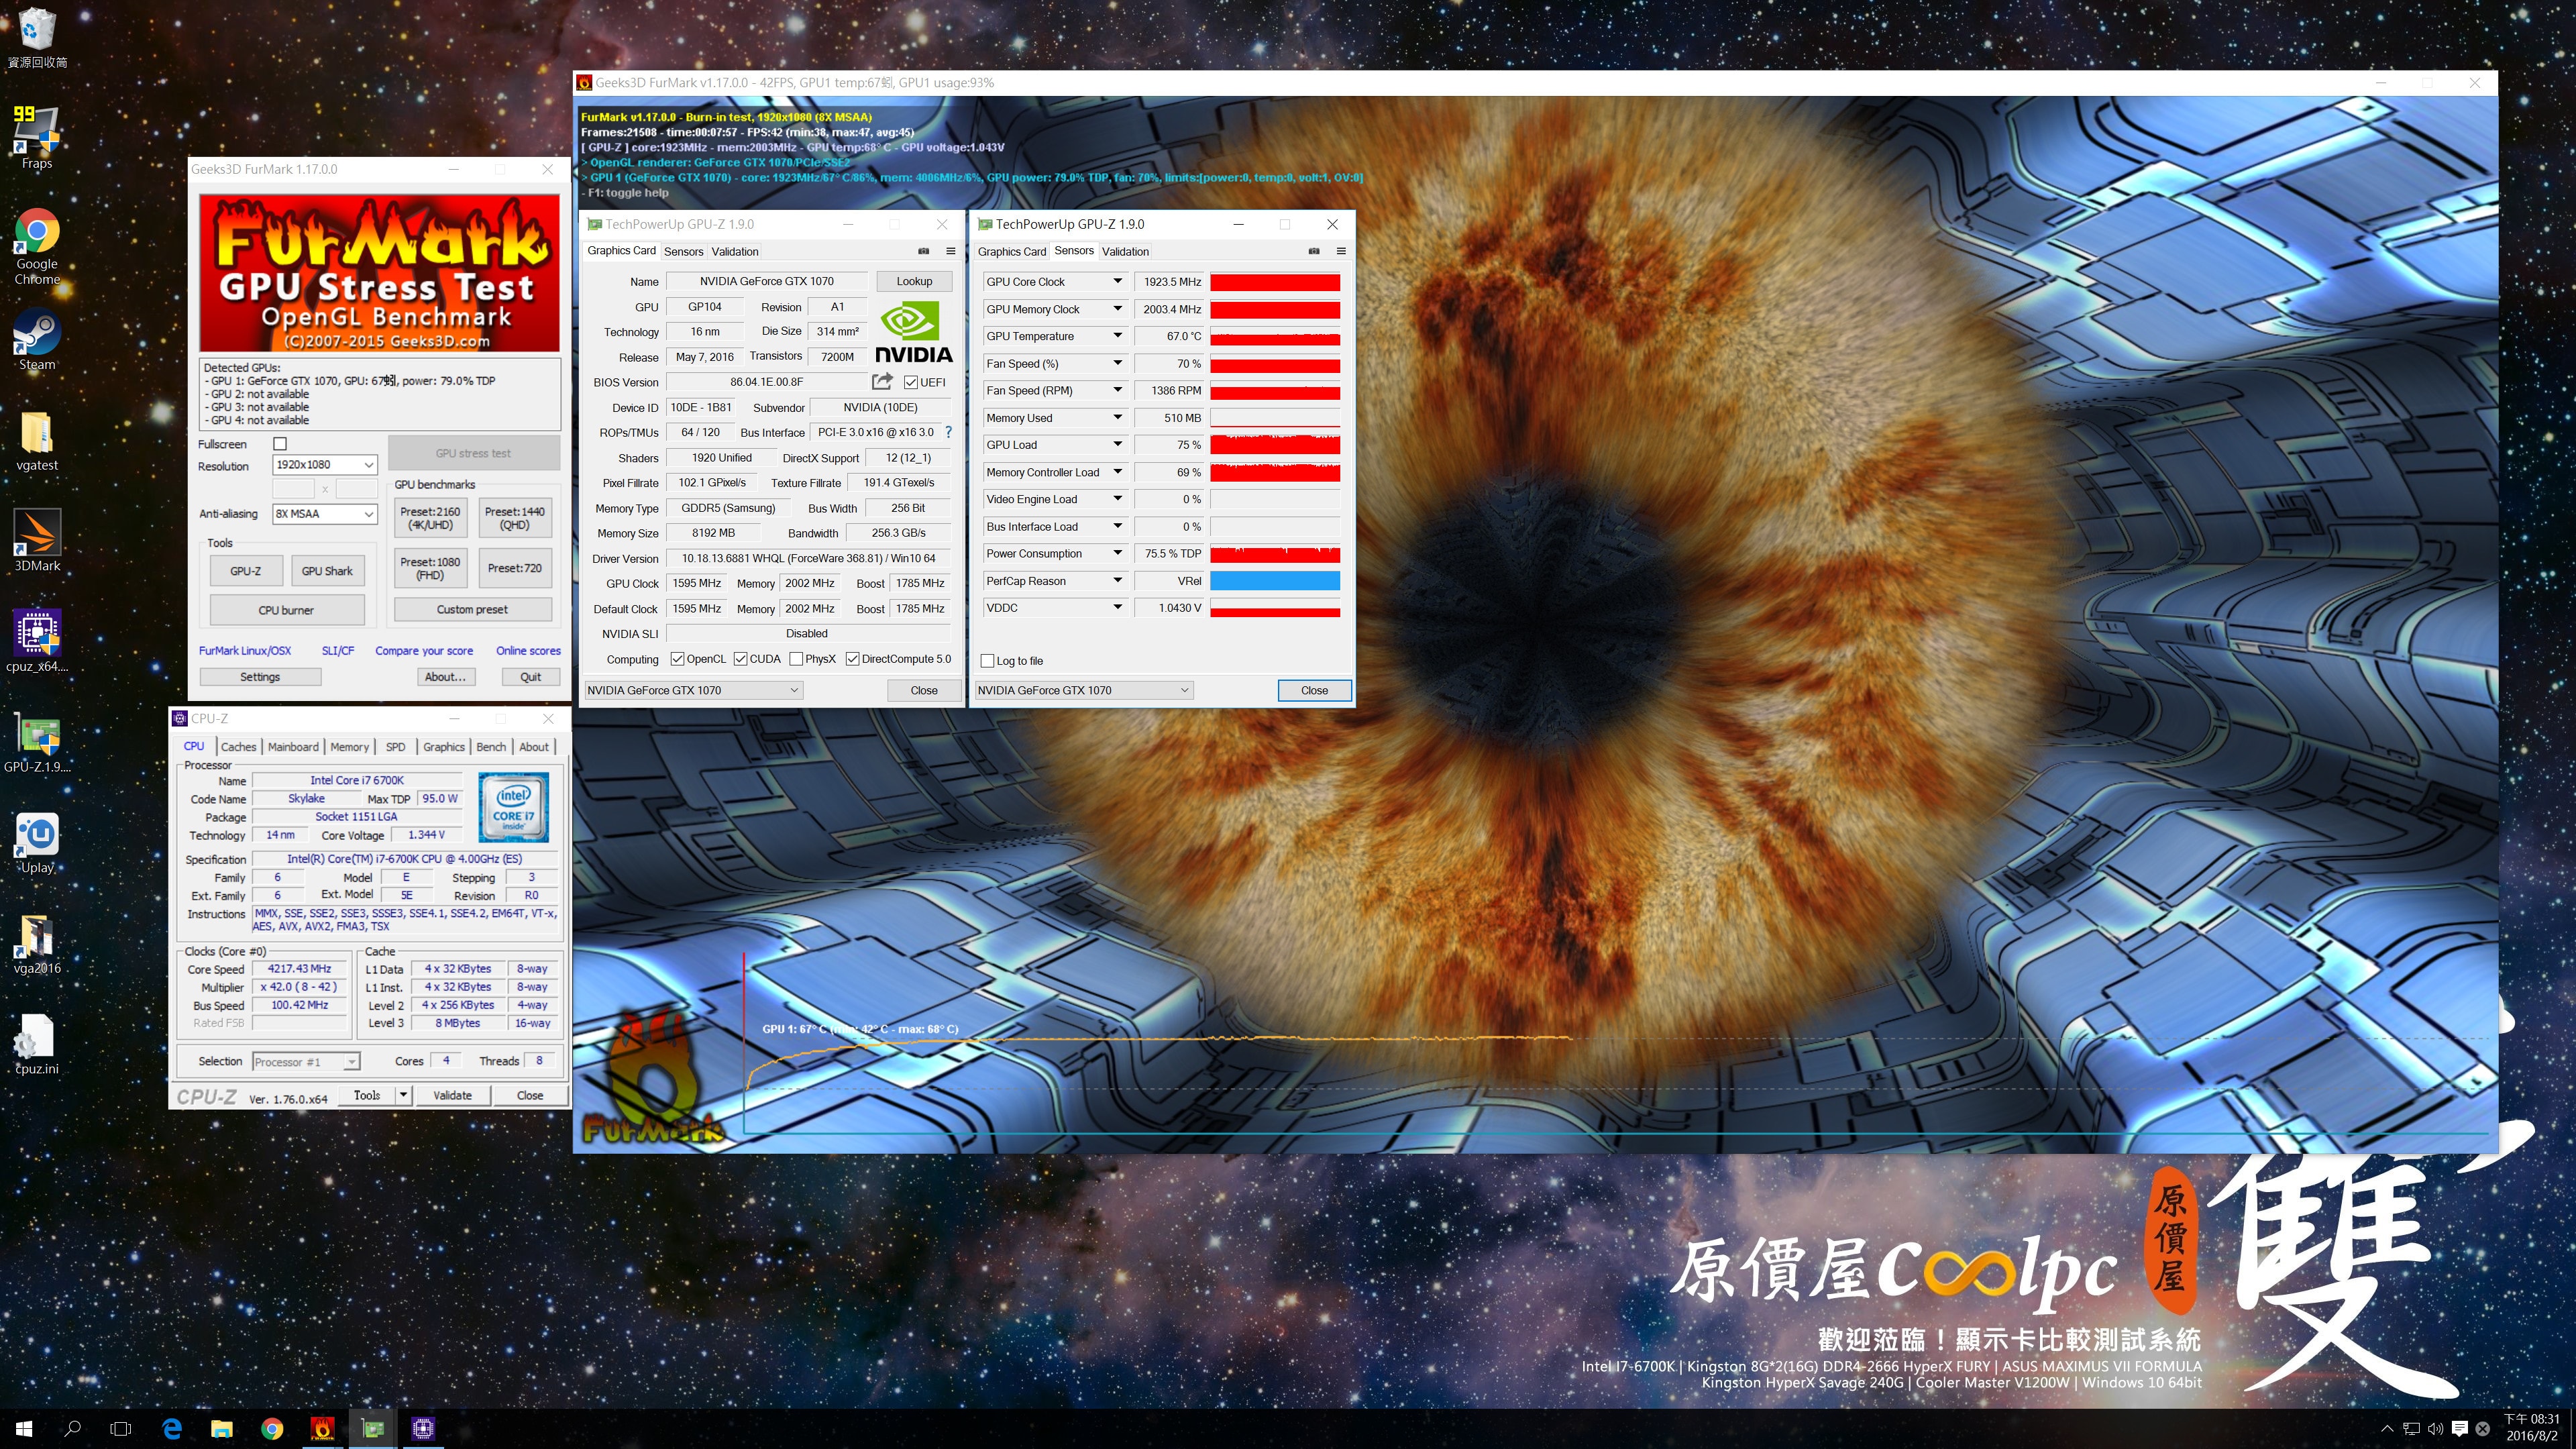Toggle the CUDA checkbox

(x=740, y=658)
